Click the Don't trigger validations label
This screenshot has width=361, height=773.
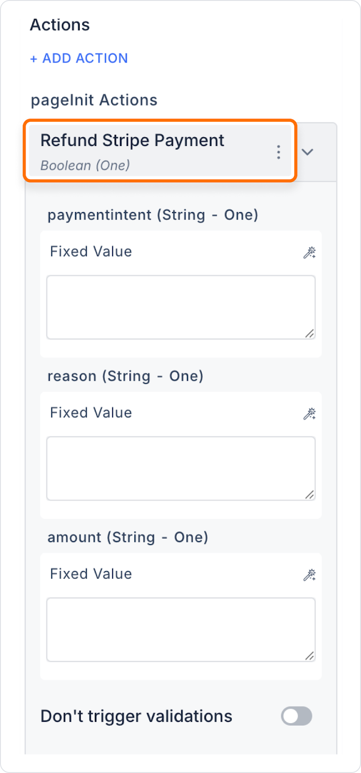click(x=136, y=716)
